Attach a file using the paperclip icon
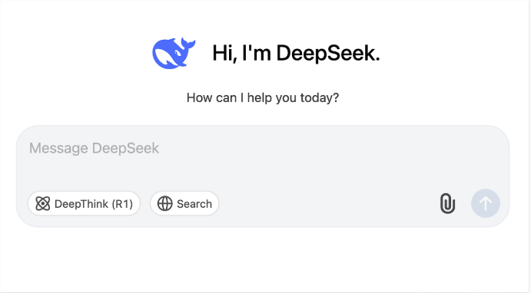Screen dimensions: 531x293 coord(447,203)
